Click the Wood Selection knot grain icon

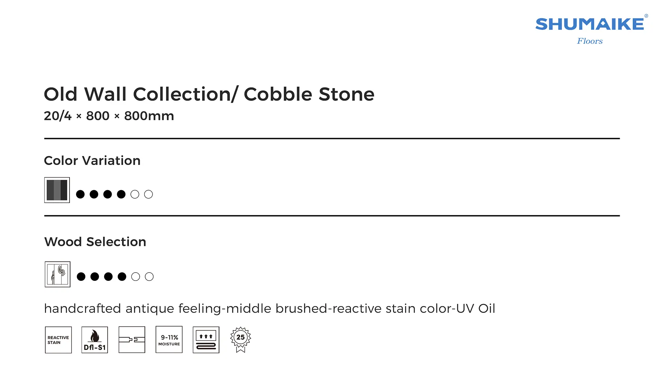pos(57,274)
